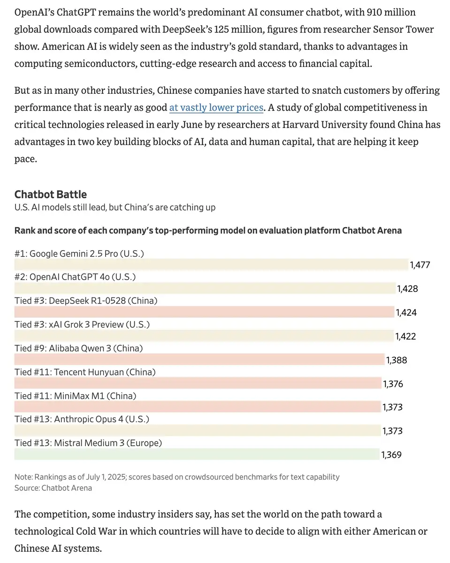This screenshot has height=563, width=450.
Task: Select the MiniMax M1 bar
Action: point(198,407)
